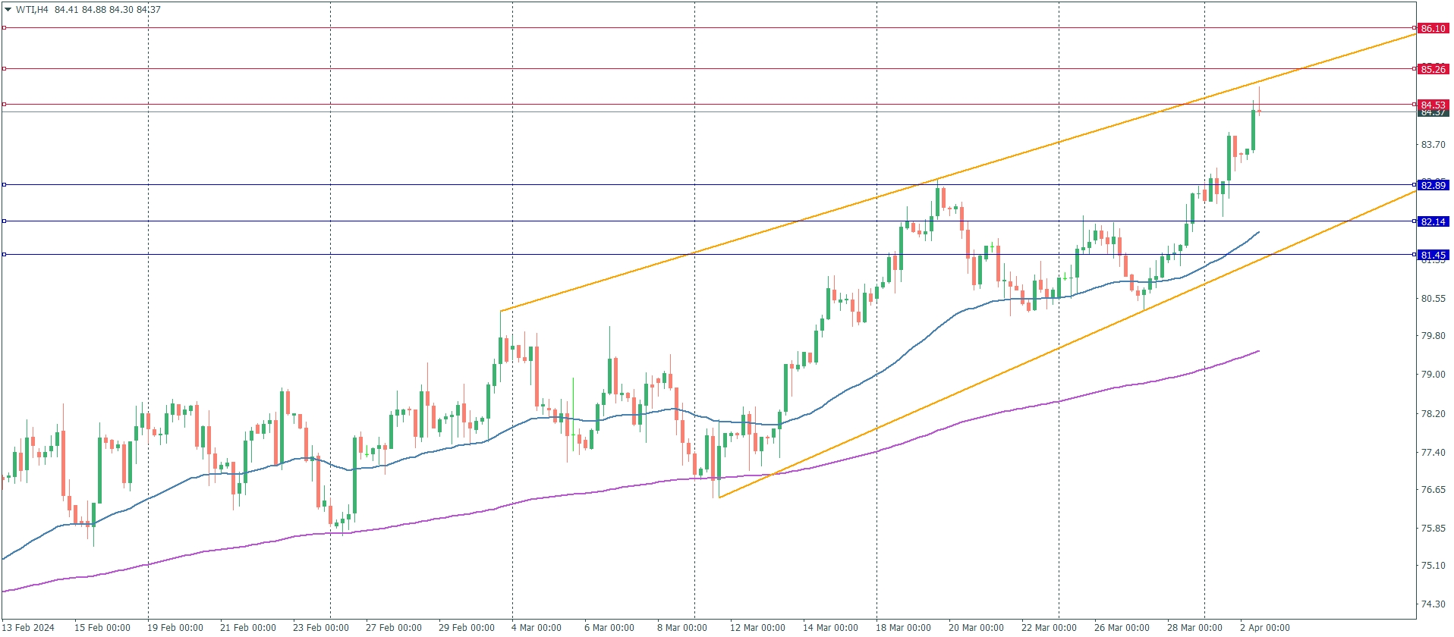Click the 80.55 value on price axis
The width and height of the screenshot is (1454, 637).
click(1433, 299)
